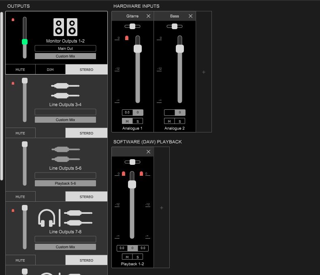Click the DIM button on monitor outputs

pos(50,70)
